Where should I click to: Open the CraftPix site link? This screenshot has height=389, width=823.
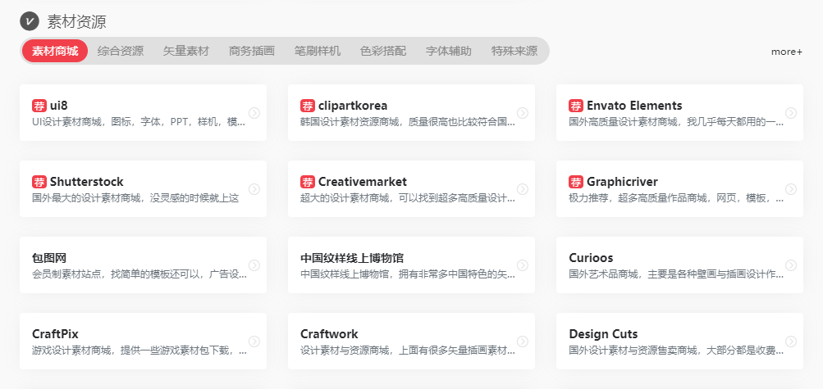click(x=55, y=334)
